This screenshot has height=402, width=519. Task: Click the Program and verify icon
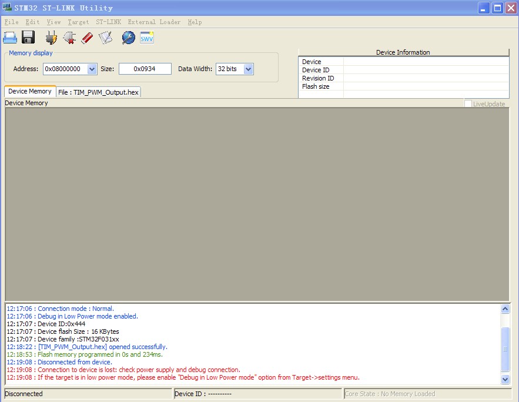coord(106,38)
